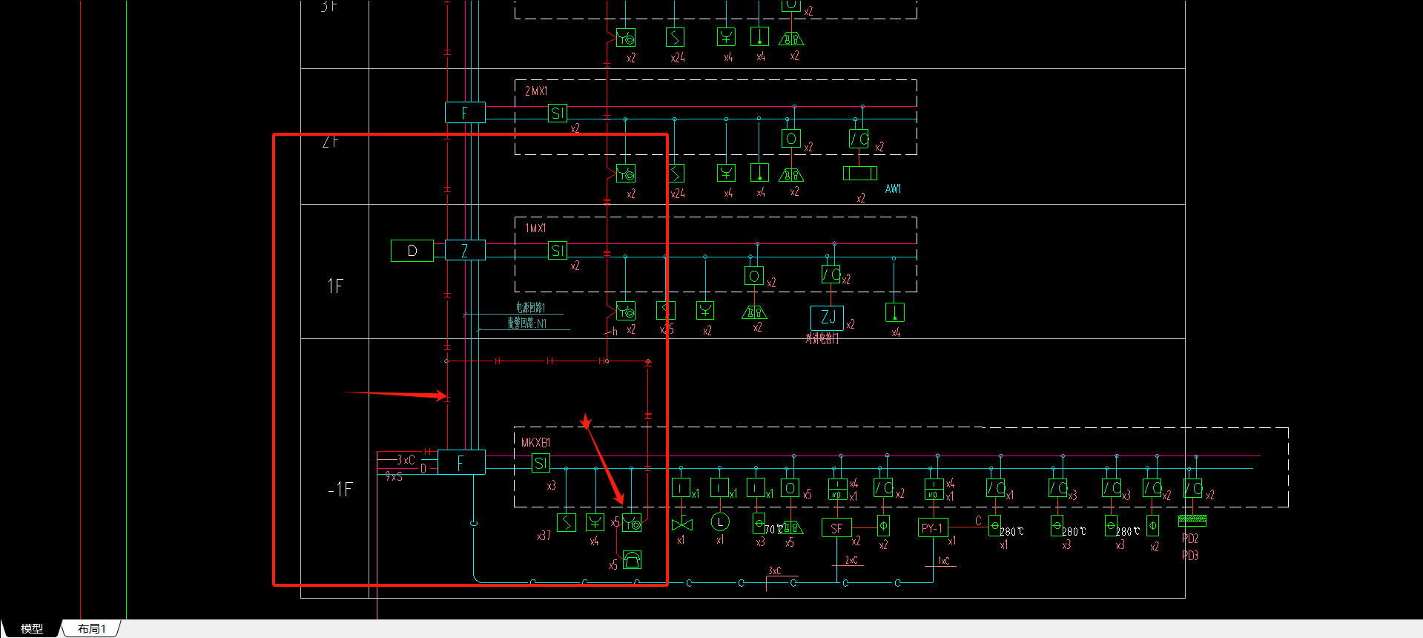Viewport: 1423px width, 638px height.
Task: Select the ZJ box on 1F
Action: click(828, 318)
